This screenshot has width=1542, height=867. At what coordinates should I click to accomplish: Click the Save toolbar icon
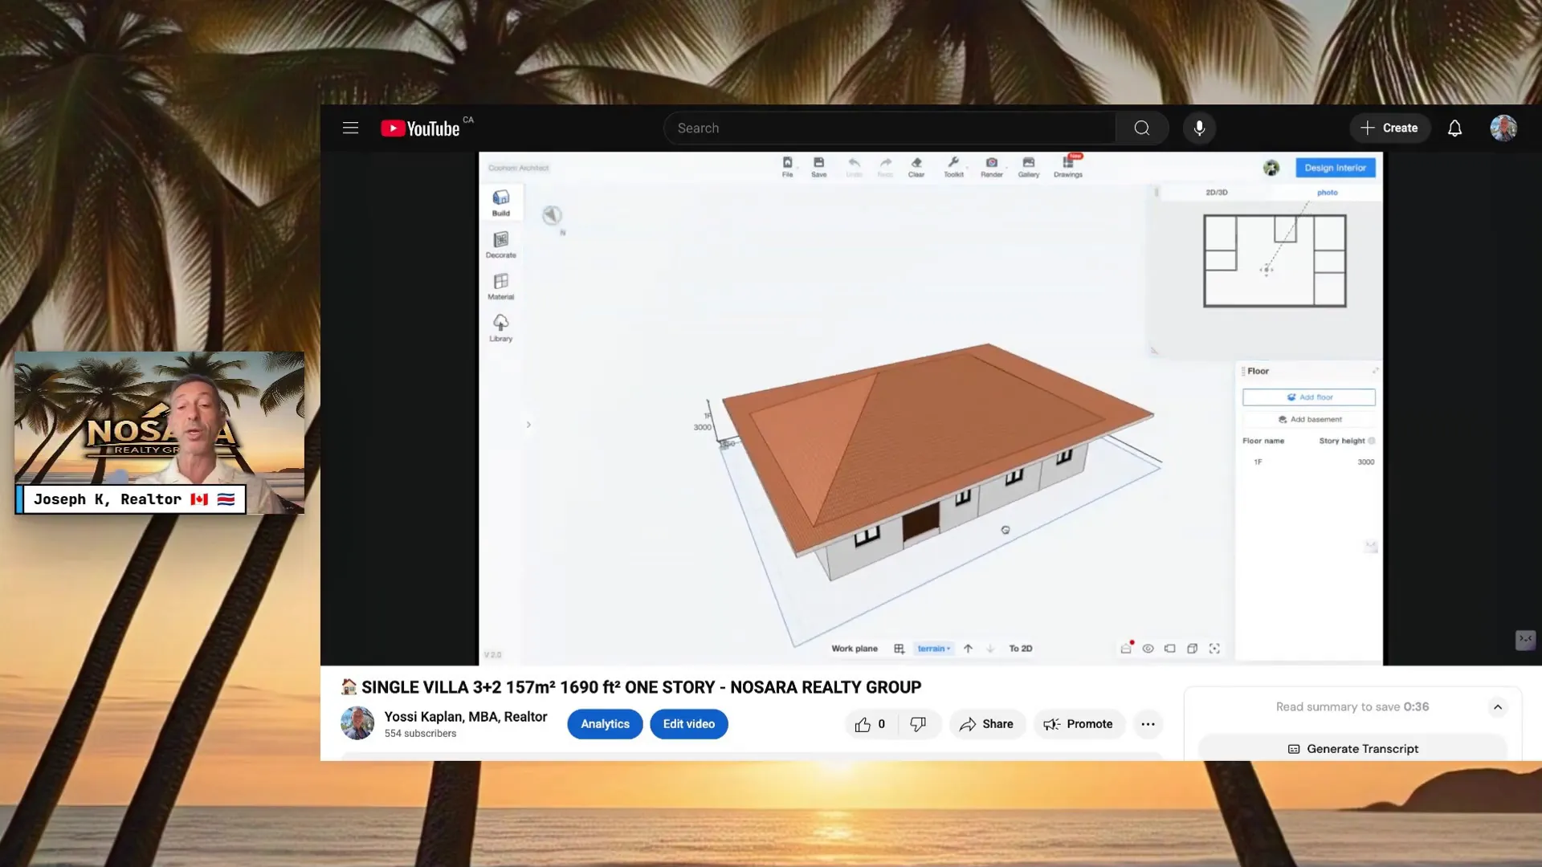click(818, 167)
